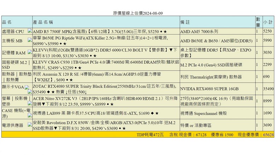Select the remark 桌上型記憶體 DDR5【具XMP、EXPO參數】

215,53
